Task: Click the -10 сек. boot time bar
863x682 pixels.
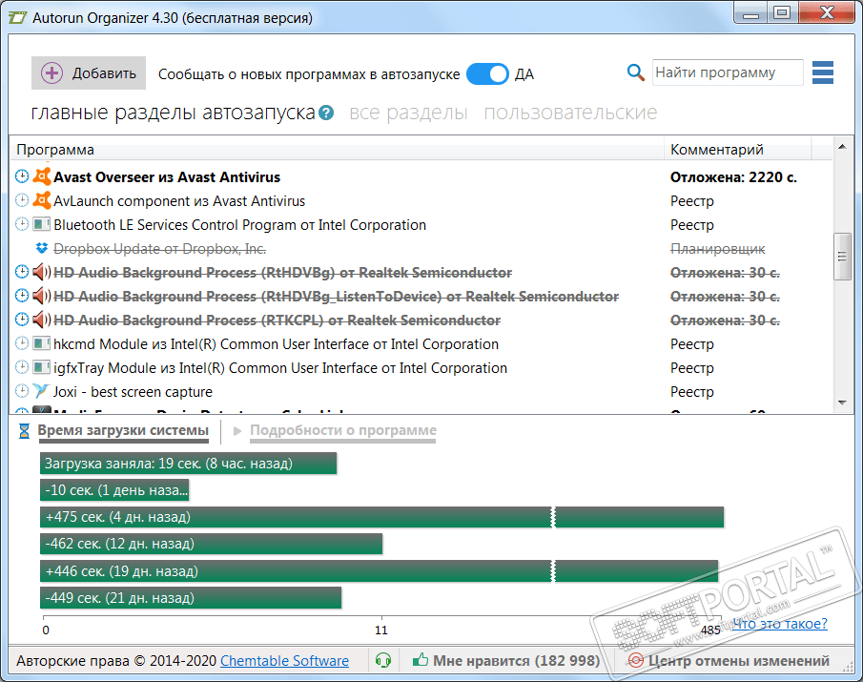Action: point(114,490)
